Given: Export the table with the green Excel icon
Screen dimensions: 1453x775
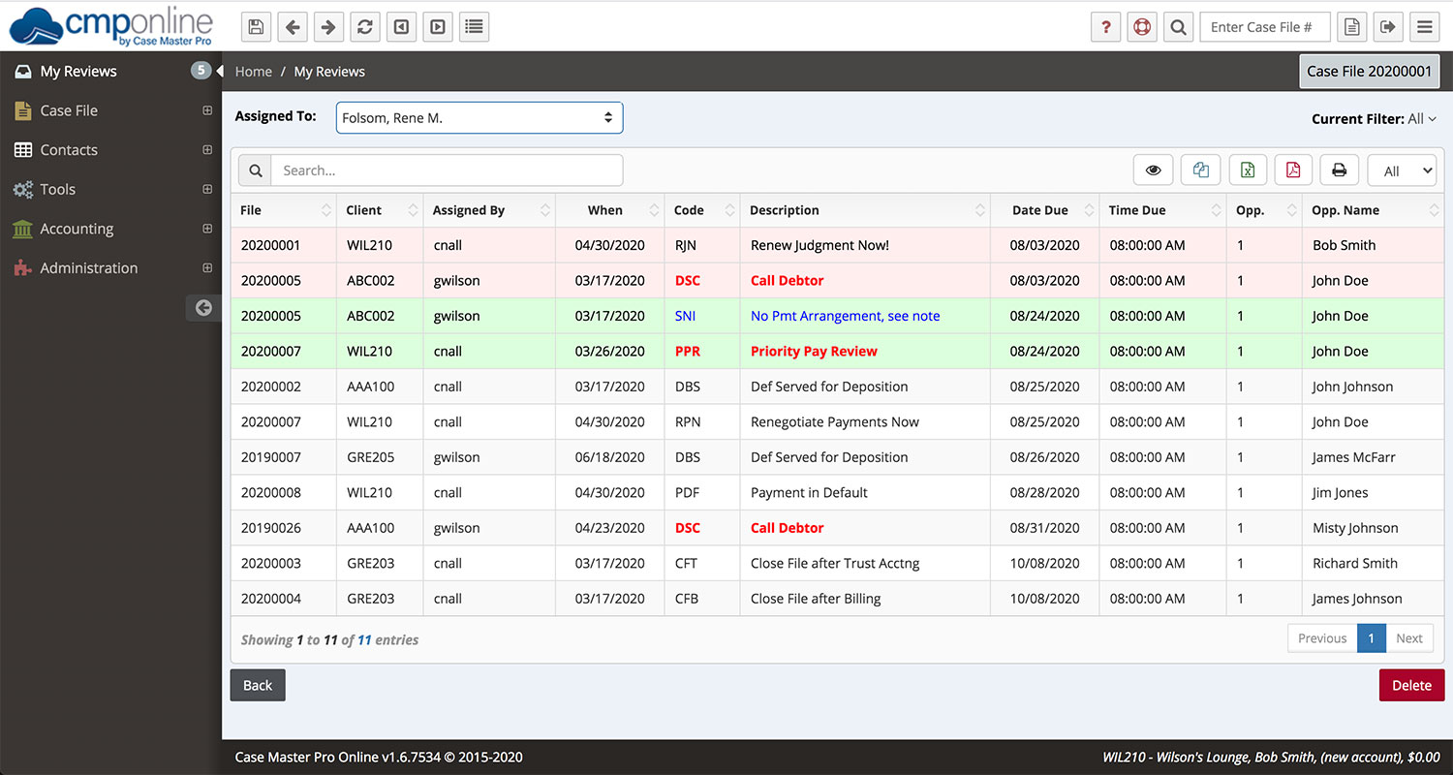Looking at the screenshot, I should tap(1248, 170).
